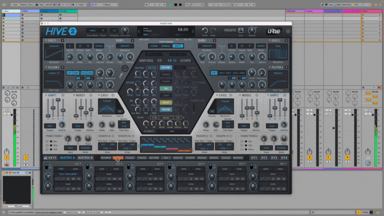Image resolution: width=384 pixels, height=216 pixels.
Task: Toggle matrix slot 04 on/off switch
Action: coord(169,166)
